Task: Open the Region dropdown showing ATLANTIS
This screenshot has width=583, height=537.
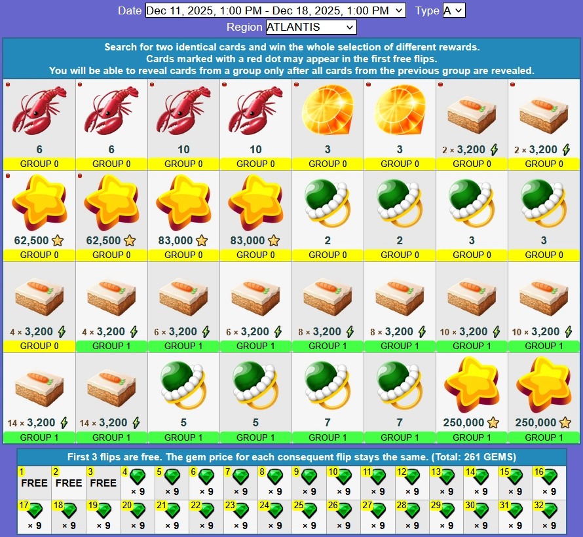Action: (311, 27)
